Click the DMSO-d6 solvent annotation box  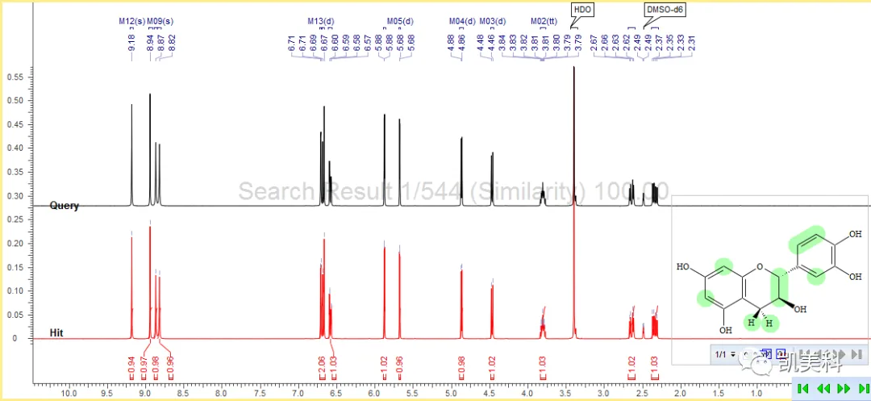pos(665,10)
